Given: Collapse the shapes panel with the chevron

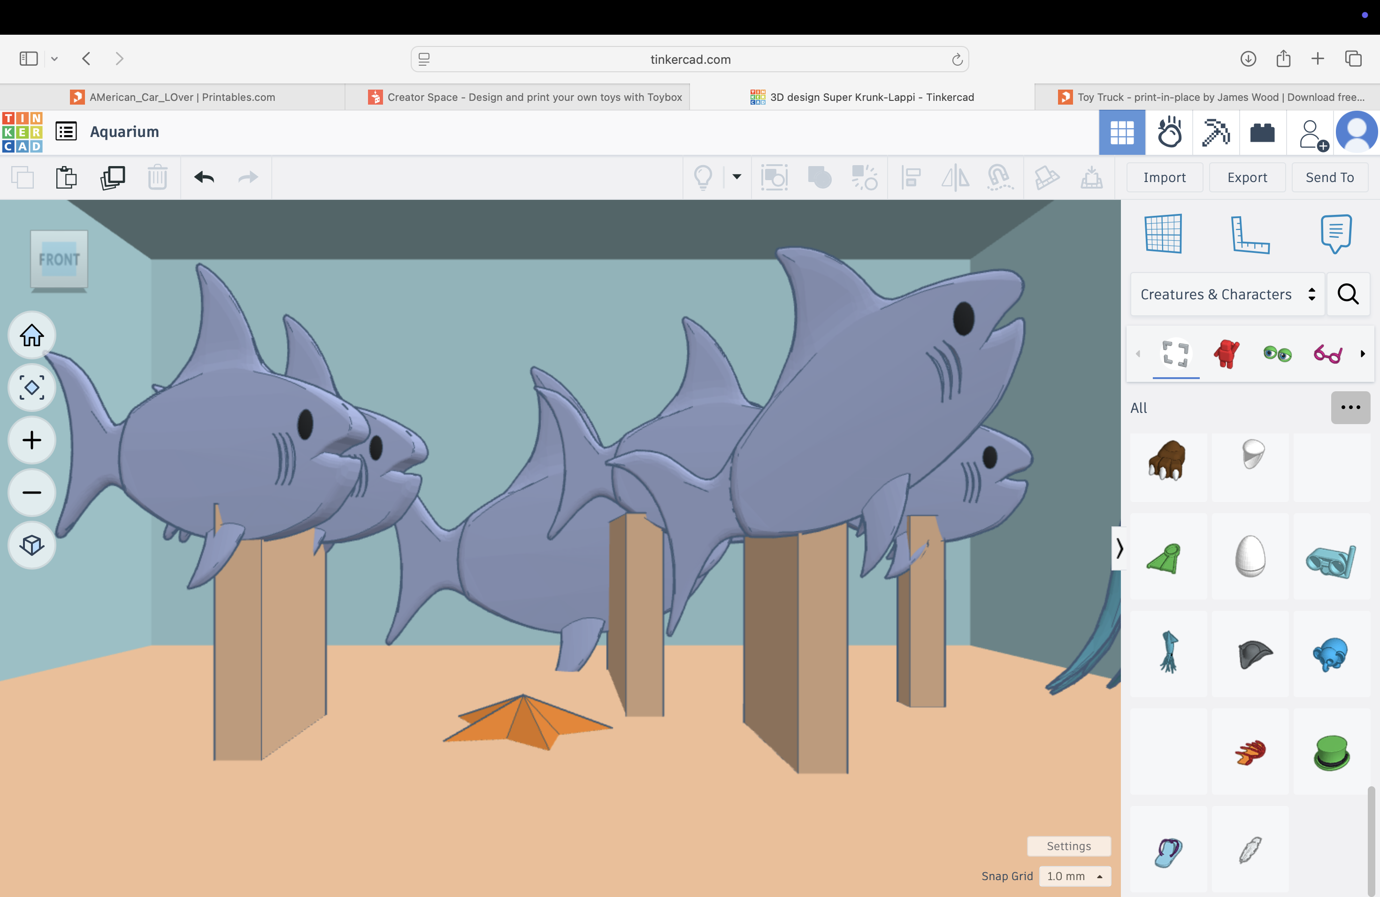Looking at the screenshot, I should (1119, 548).
